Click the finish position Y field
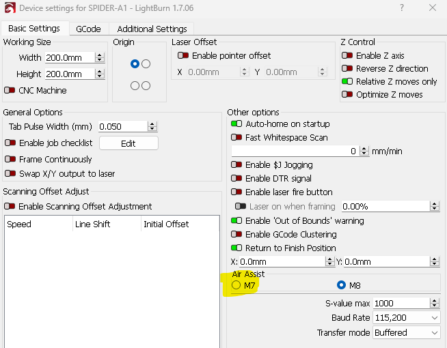Image resolution: width=447 pixels, height=348 pixels. (387, 261)
